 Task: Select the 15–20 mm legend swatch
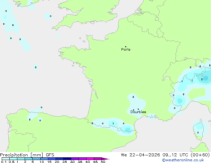click(52, 159)
